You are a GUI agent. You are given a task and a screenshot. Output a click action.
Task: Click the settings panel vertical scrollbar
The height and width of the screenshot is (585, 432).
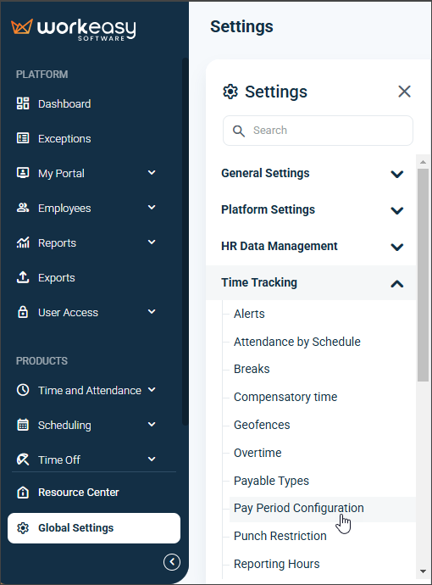423,275
